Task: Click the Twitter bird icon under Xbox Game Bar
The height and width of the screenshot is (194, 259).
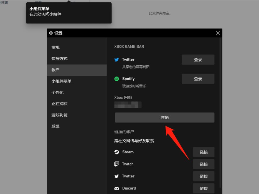Action: tap(117, 60)
